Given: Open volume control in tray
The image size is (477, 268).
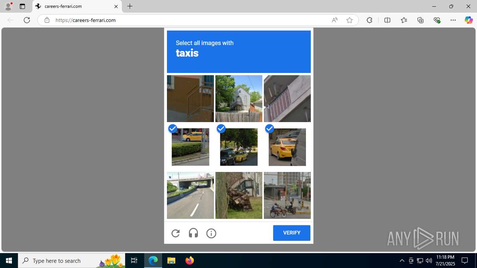Looking at the screenshot, I should coord(429,261).
